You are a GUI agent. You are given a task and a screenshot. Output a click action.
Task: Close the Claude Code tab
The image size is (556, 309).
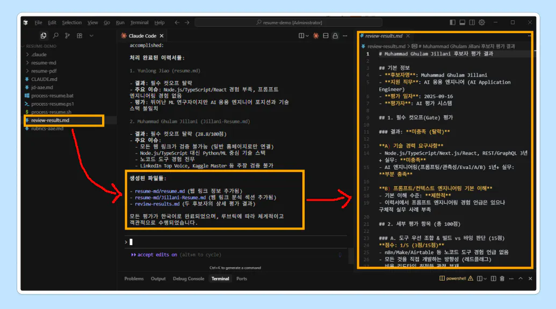coord(162,36)
